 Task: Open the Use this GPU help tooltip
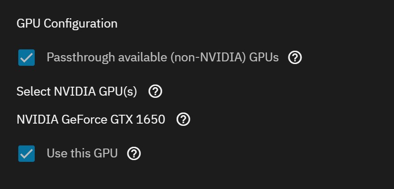point(134,153)
